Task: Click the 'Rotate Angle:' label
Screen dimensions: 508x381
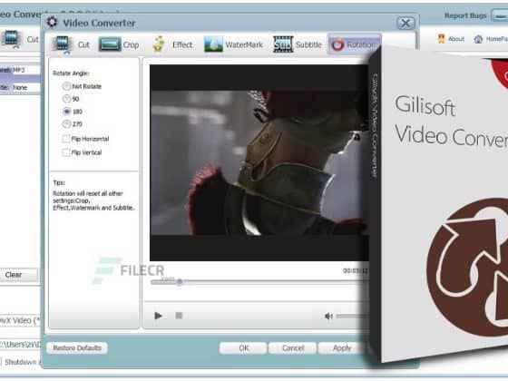Action: click(x=71, y=73)
